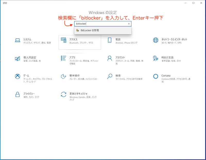Minimize the Settings window
The image size is (206, 160).
(x=185, y=3)
